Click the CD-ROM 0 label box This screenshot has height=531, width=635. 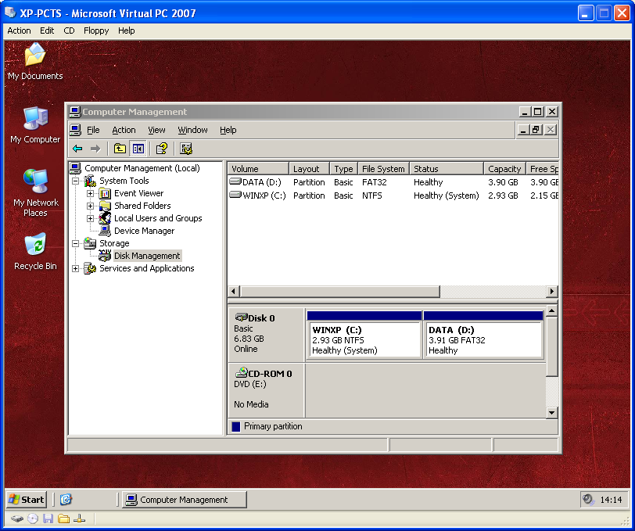[266, 390]
